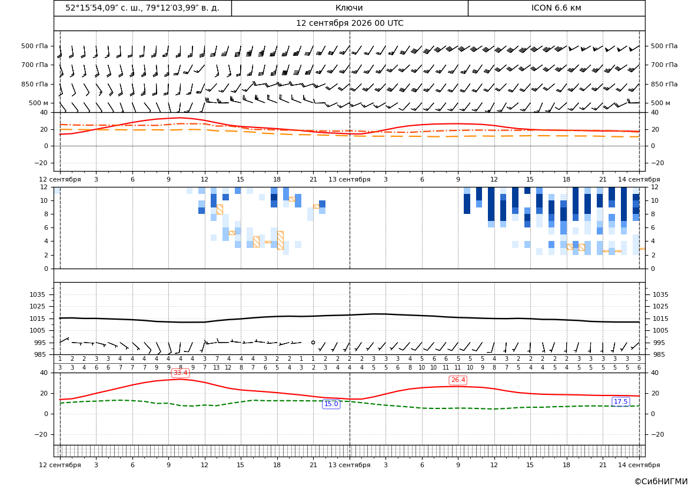
Task: Click the Ключи location title
Action: (x=349, y=8)
